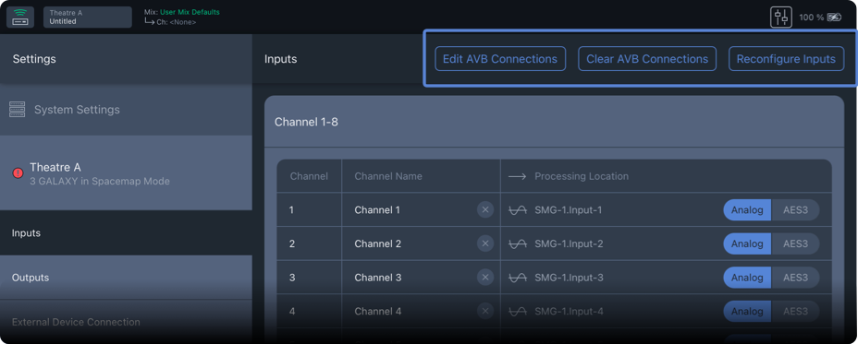Open the Theatre A Untitled project selector

pos(87,17)
